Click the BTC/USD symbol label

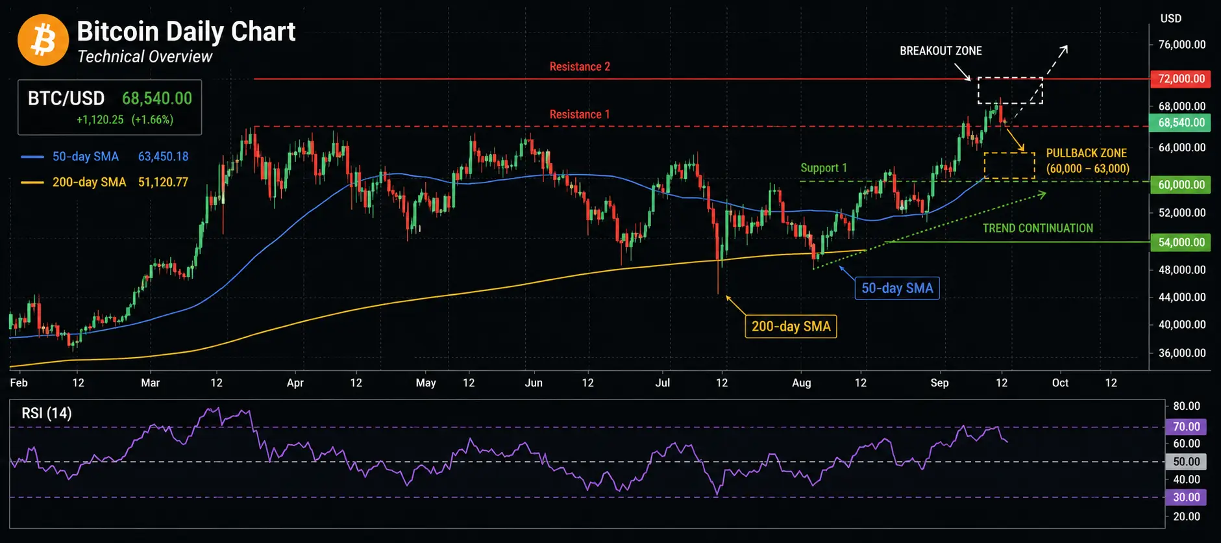66,98
